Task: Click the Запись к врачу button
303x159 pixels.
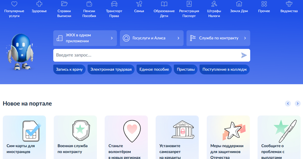Action: (69, 69)
